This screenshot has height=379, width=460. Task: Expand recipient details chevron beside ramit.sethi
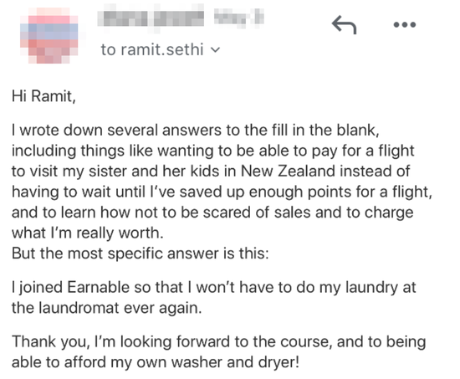point(215,50)
